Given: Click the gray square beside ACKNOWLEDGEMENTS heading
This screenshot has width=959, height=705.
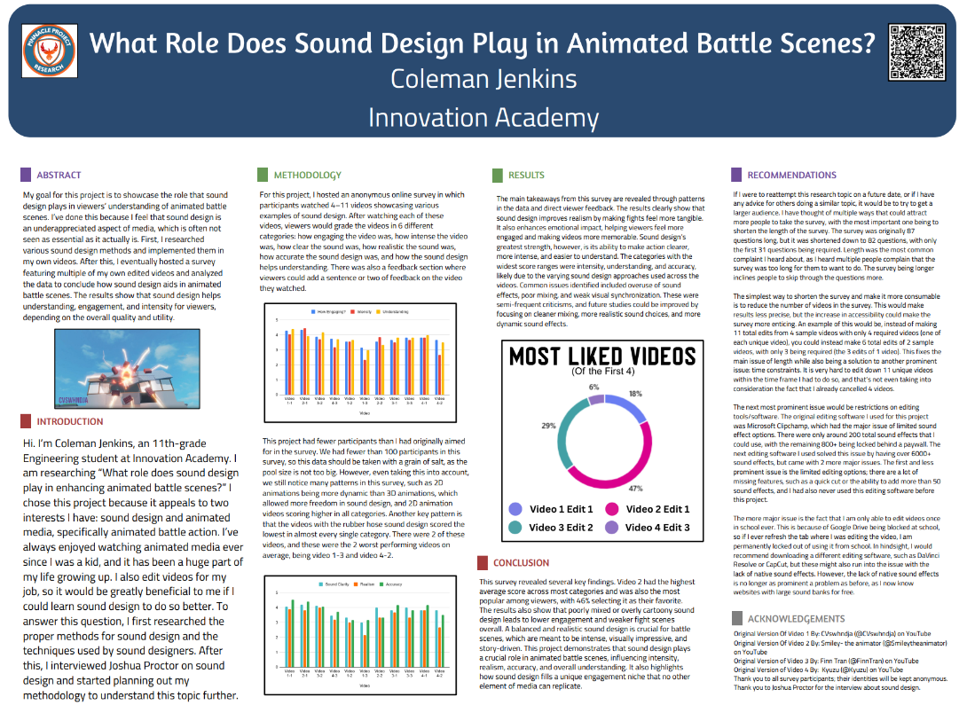Looking at the screenshot, I should click(x=737, y=618).
